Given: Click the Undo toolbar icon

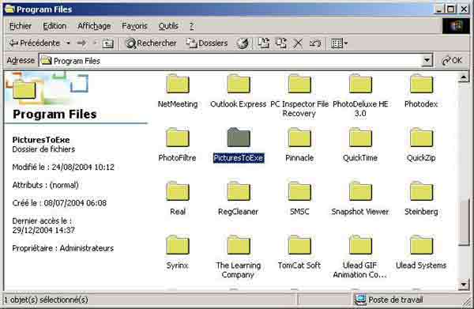Looking at the screenshot, I should pos(315,43).
